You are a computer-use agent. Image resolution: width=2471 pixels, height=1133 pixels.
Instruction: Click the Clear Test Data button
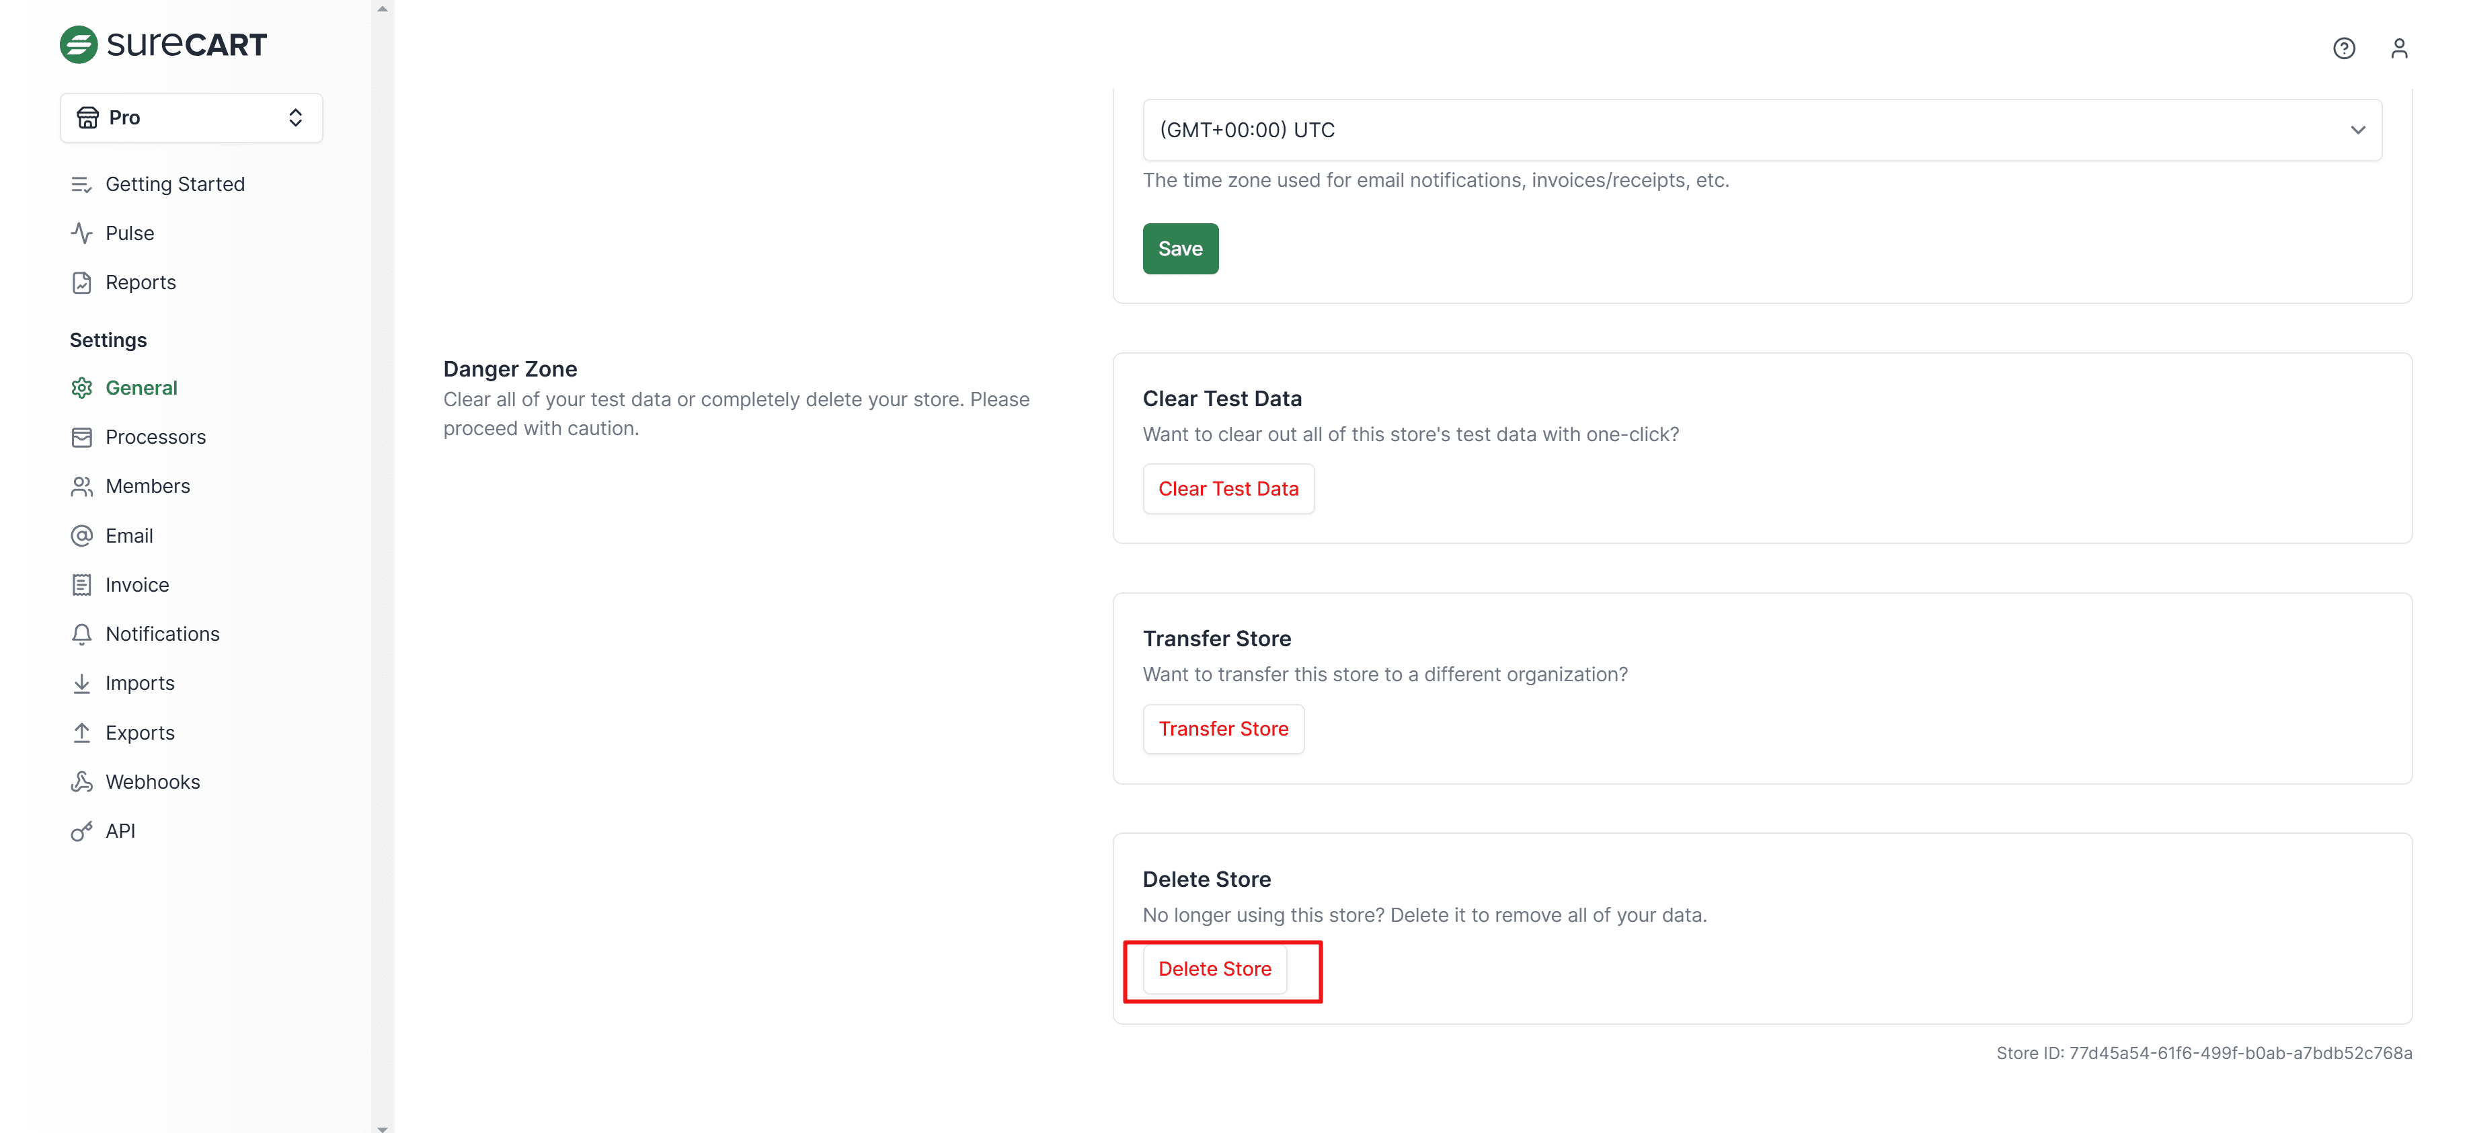[x=1228, y=488]
